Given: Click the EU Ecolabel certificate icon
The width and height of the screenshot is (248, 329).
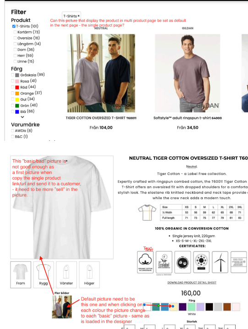Looking at the screenshot, I should click(x=164, y=262).
